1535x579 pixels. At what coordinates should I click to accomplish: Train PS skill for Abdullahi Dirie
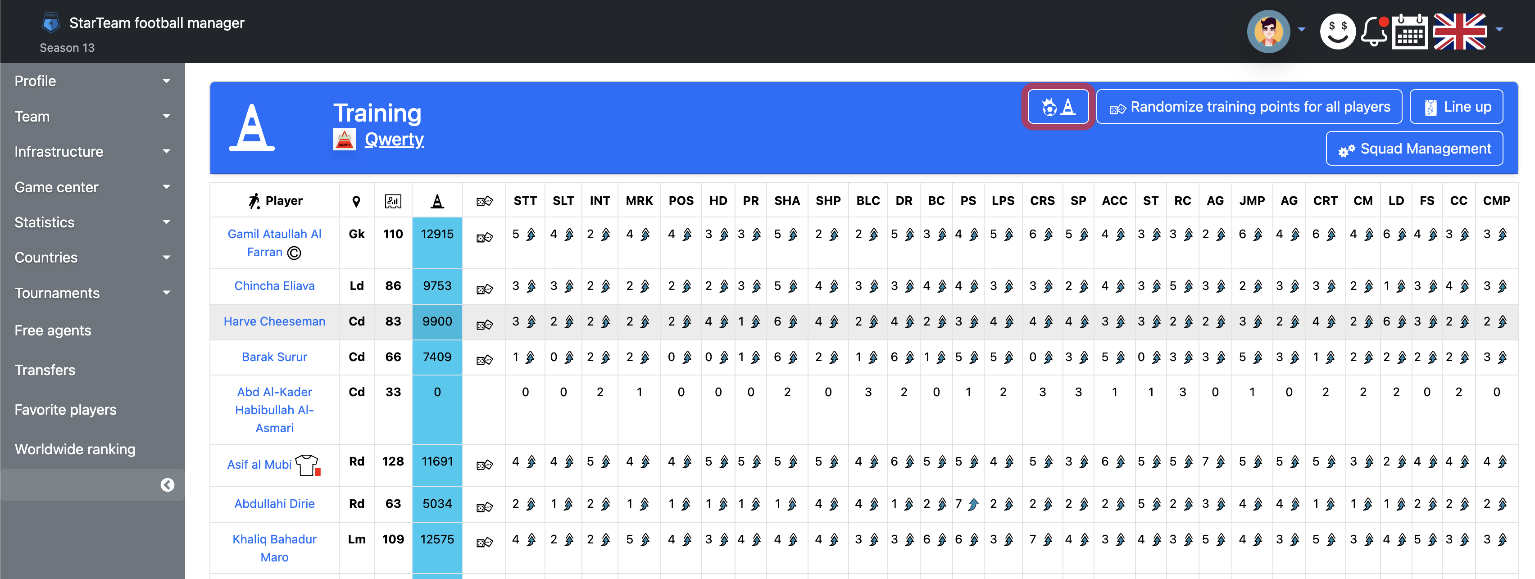click(974, 505)
